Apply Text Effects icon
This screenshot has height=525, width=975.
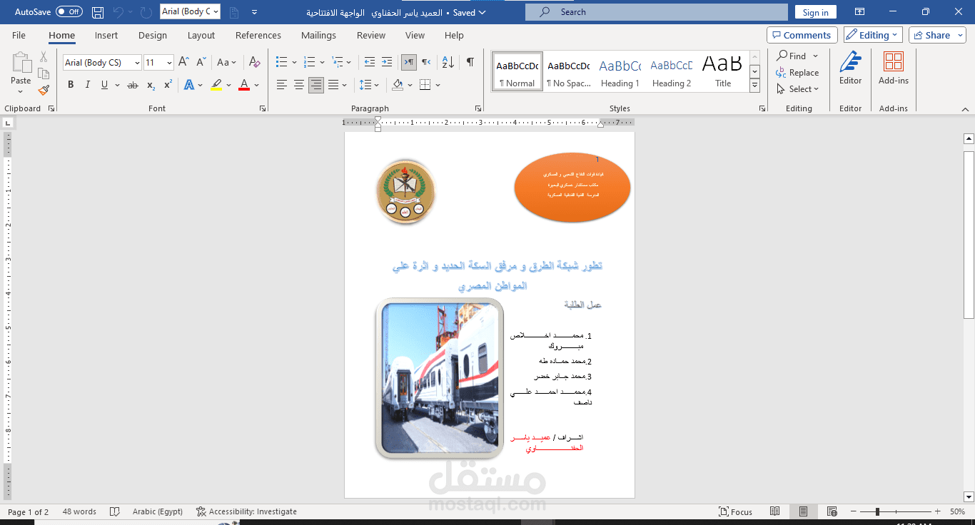(189, 85)
